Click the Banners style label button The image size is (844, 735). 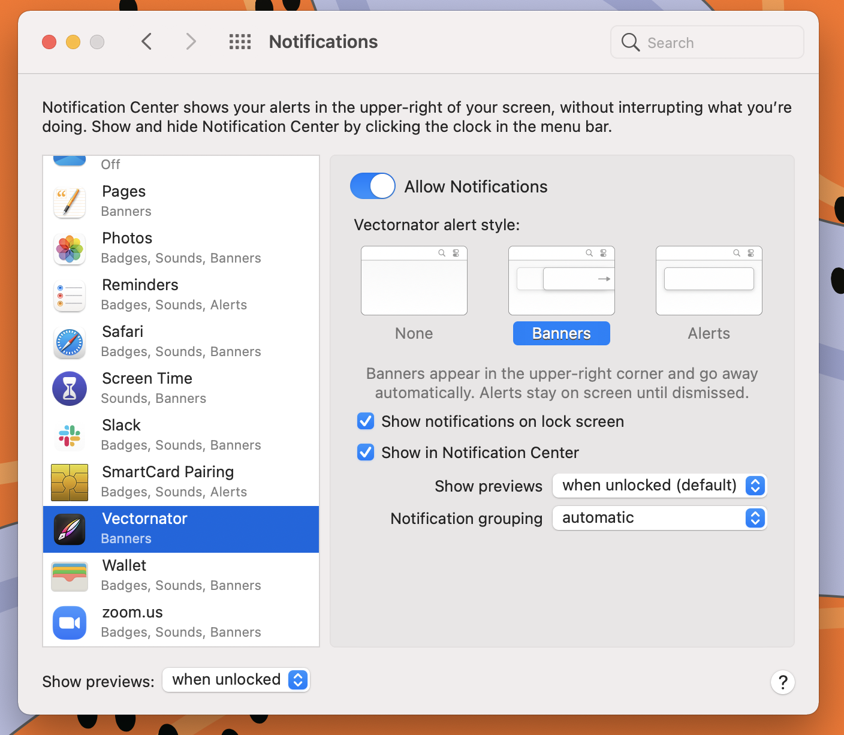click(x=562, y=333)
